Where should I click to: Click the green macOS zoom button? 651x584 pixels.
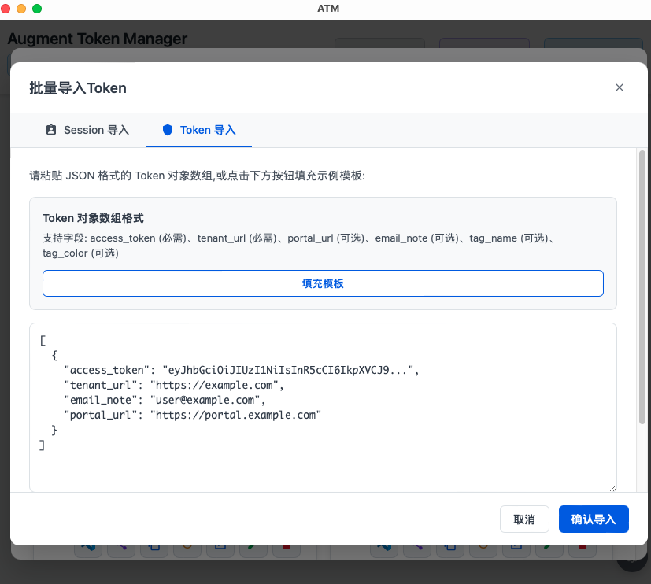(x=37, y=9)
